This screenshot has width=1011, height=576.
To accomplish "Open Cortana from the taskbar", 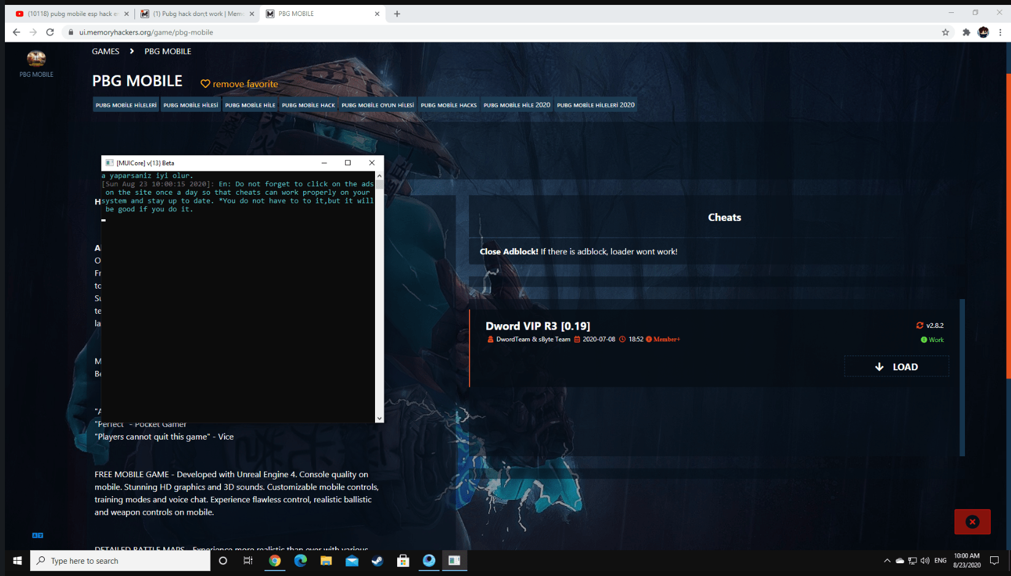I will click(223, 561).
